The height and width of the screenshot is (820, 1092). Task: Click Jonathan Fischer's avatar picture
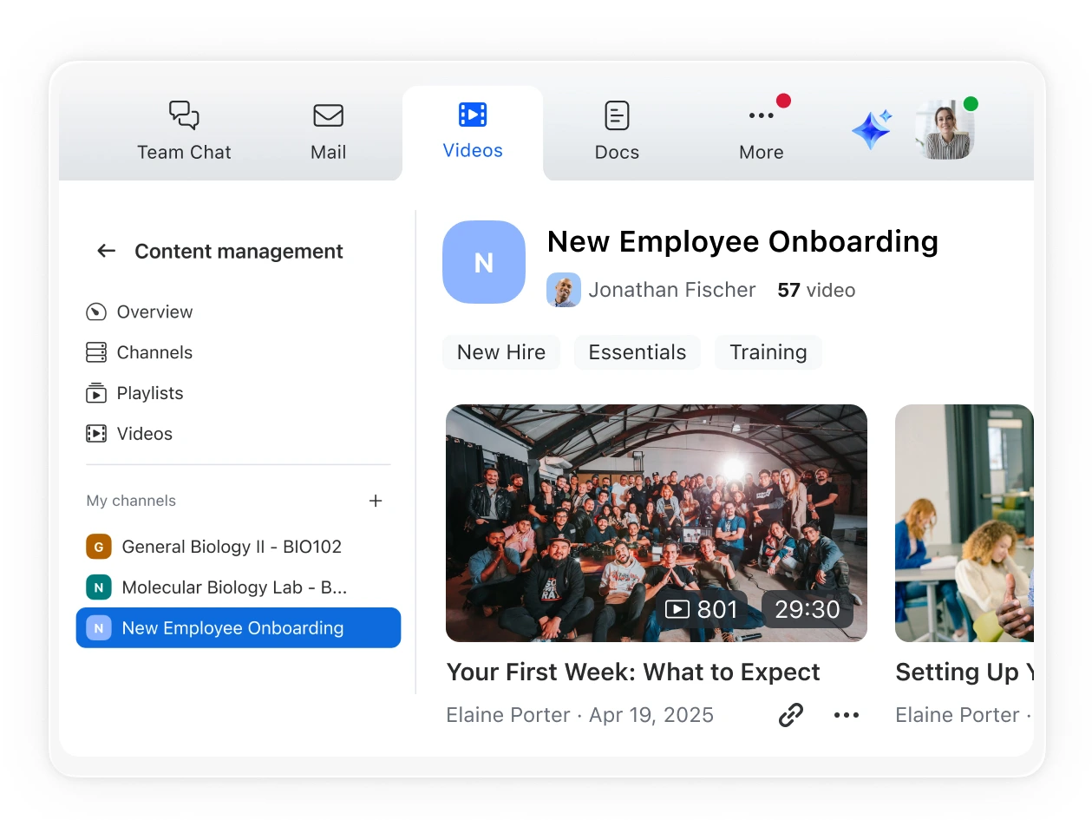(564, 290)
